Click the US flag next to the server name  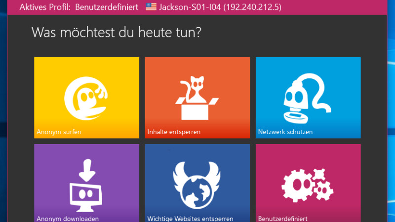coord(151,7)
